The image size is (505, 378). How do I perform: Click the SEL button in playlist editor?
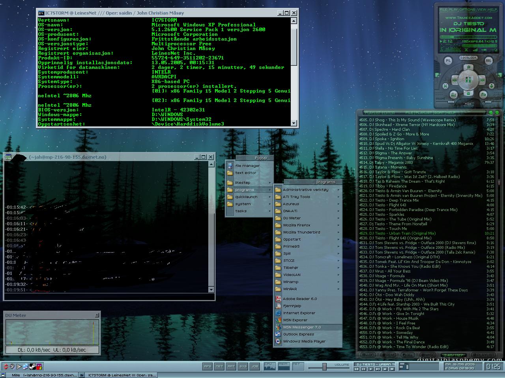[x=408, y=355]
